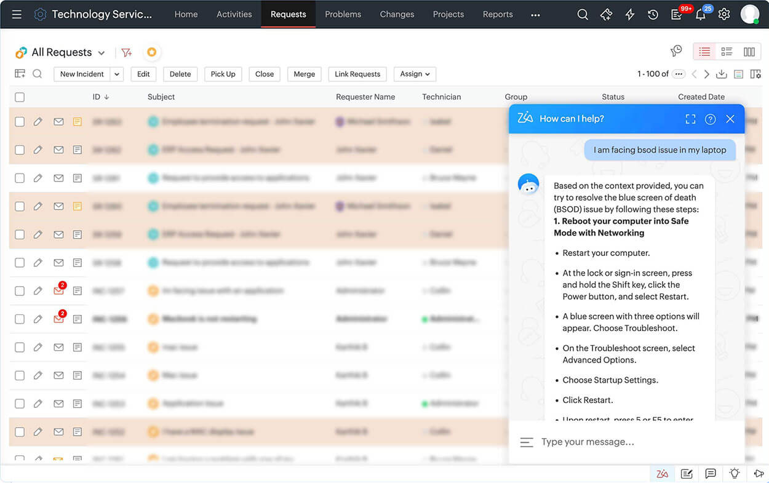The height and width of the screenshot is (483, 769).
Task: Tick the checkbox for Bruce Wayne's second Request to provide access row
Action: [20, 263]
